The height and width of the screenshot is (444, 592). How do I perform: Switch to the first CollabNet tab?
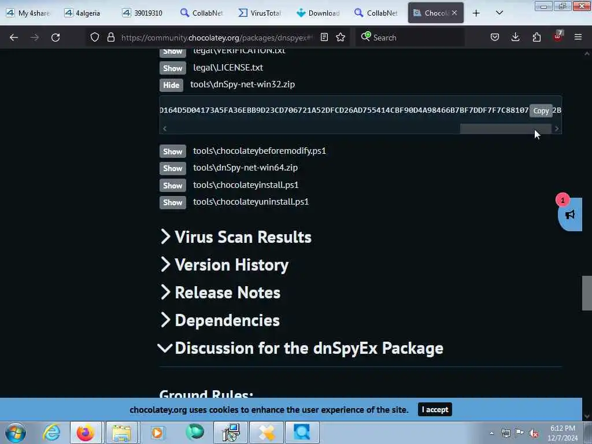(202, 13)
